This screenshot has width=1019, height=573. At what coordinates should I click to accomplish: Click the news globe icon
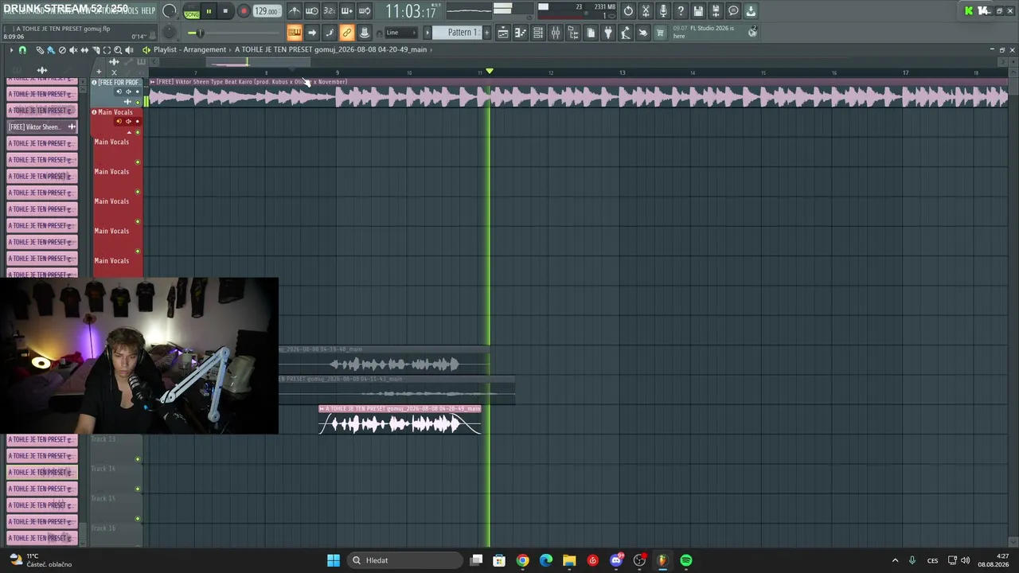click(752, 33)
